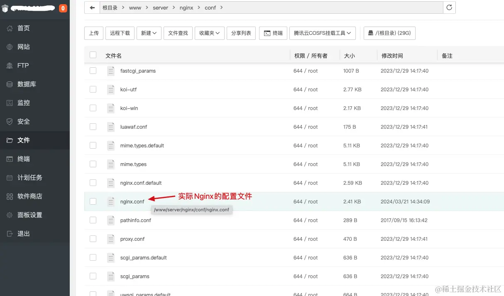Open the 面板设置 sidebar menu
The image size is (504, 296).
coord(35,215)
